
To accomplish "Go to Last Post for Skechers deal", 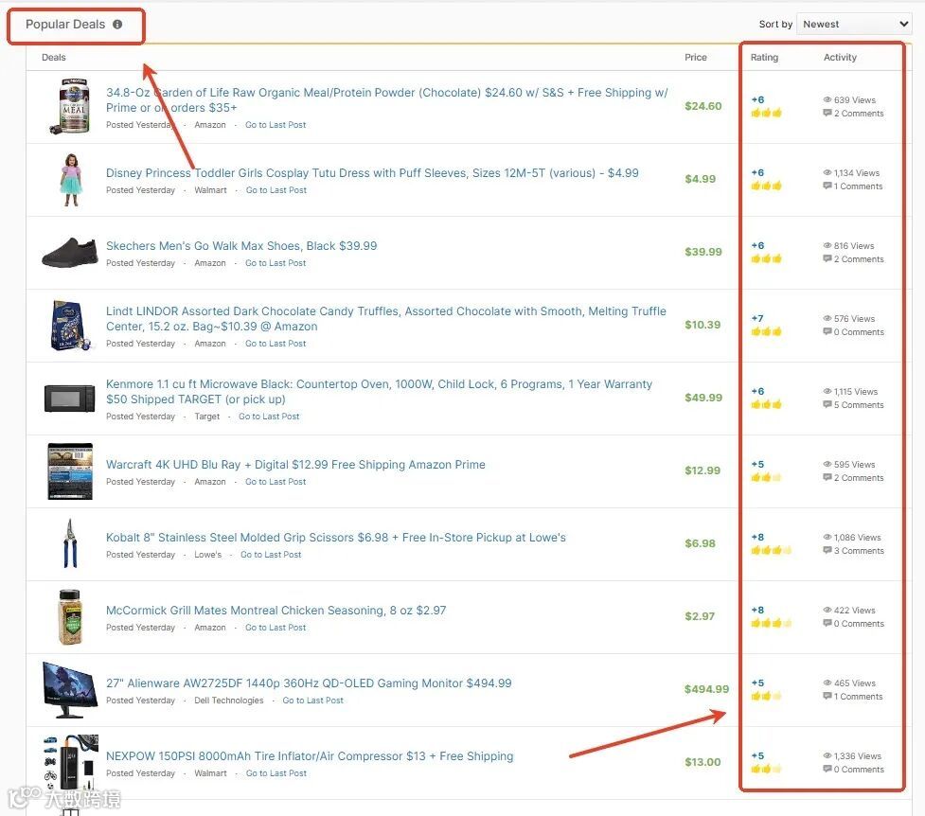I will (x=276, y=263).
